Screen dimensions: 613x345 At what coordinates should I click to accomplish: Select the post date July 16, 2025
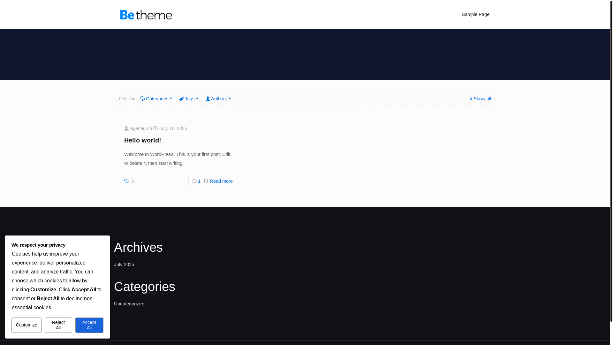click(x=173, y=128)
